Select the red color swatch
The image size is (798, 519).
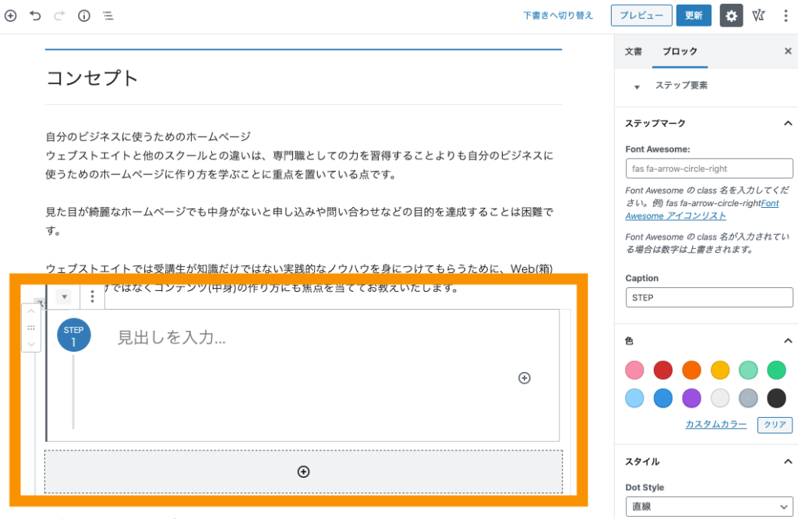[x=662, y=370]
